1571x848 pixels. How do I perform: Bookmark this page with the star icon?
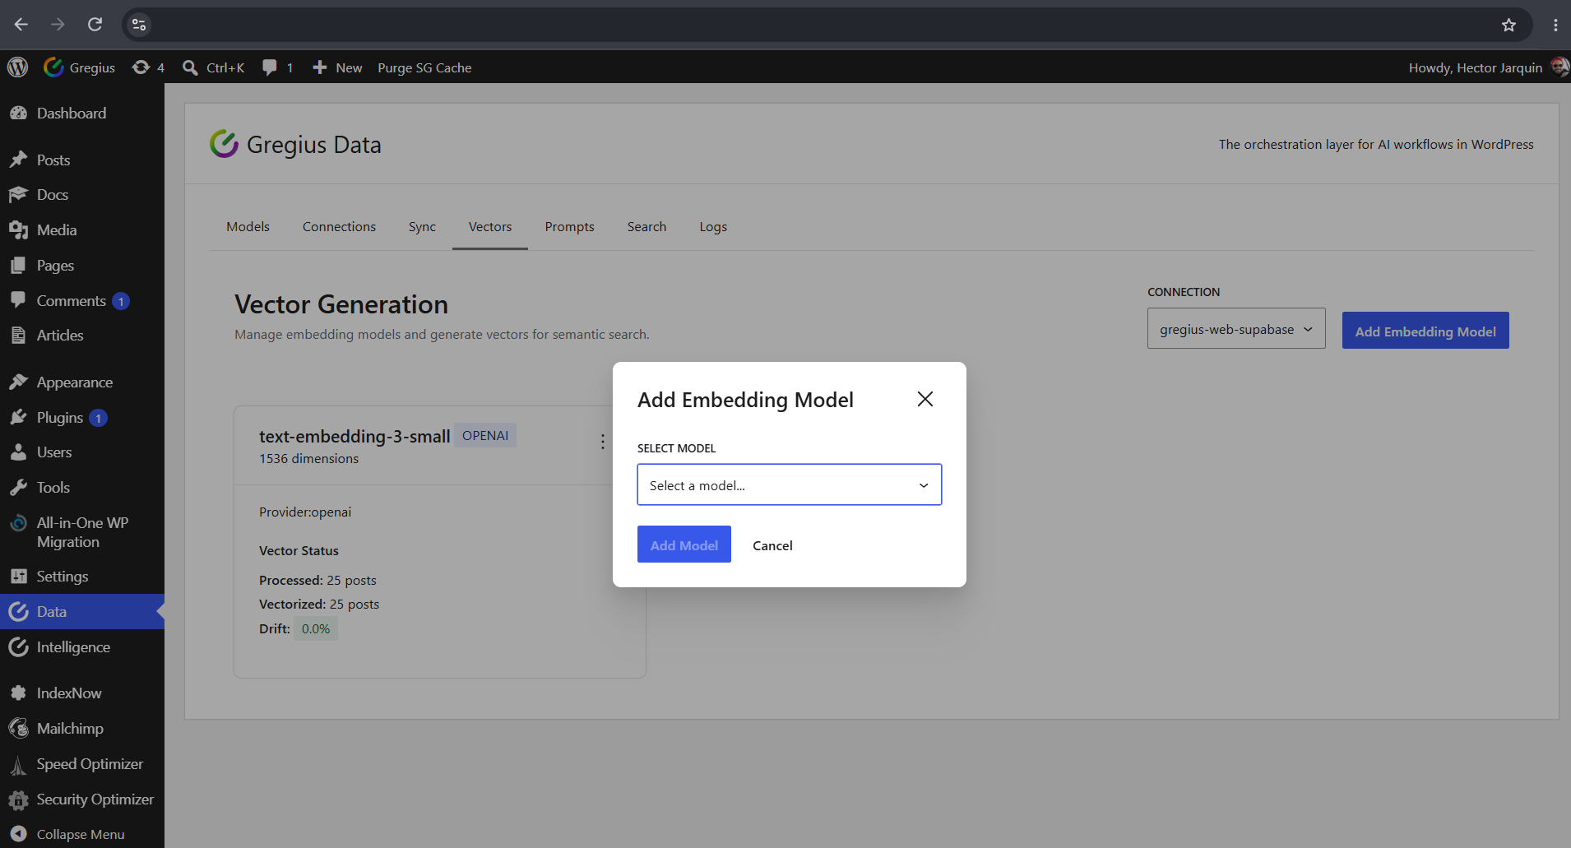(1508, 25)
